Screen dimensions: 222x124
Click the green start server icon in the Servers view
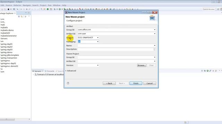[207, 71]
